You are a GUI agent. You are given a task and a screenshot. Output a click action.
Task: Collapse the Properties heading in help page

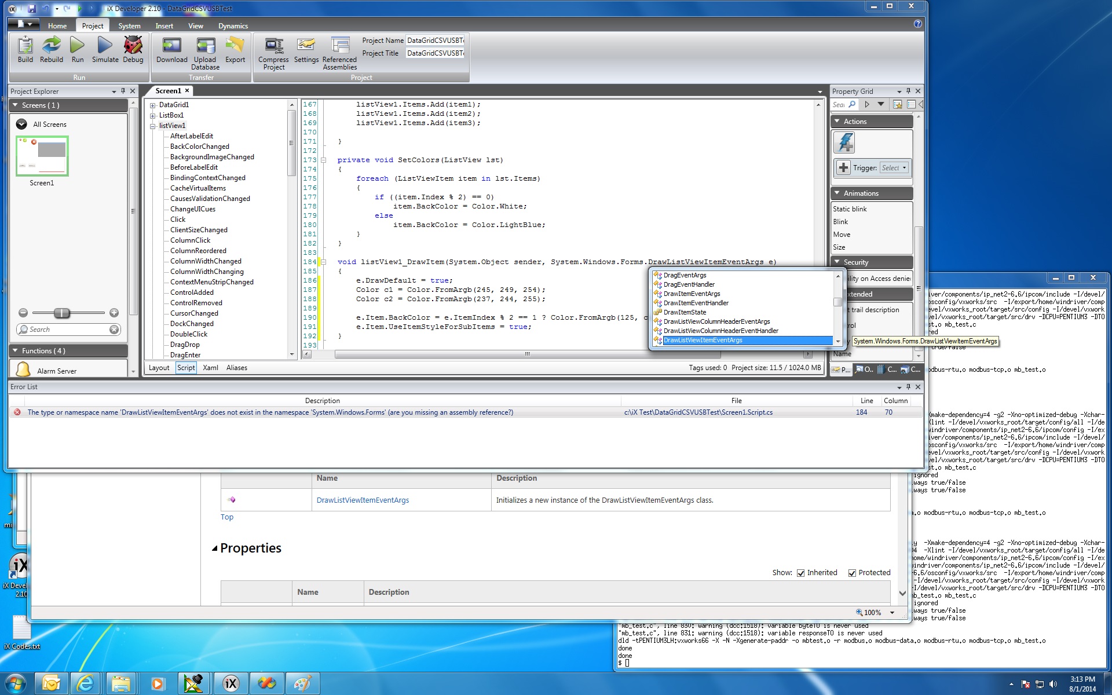(214, 548)
